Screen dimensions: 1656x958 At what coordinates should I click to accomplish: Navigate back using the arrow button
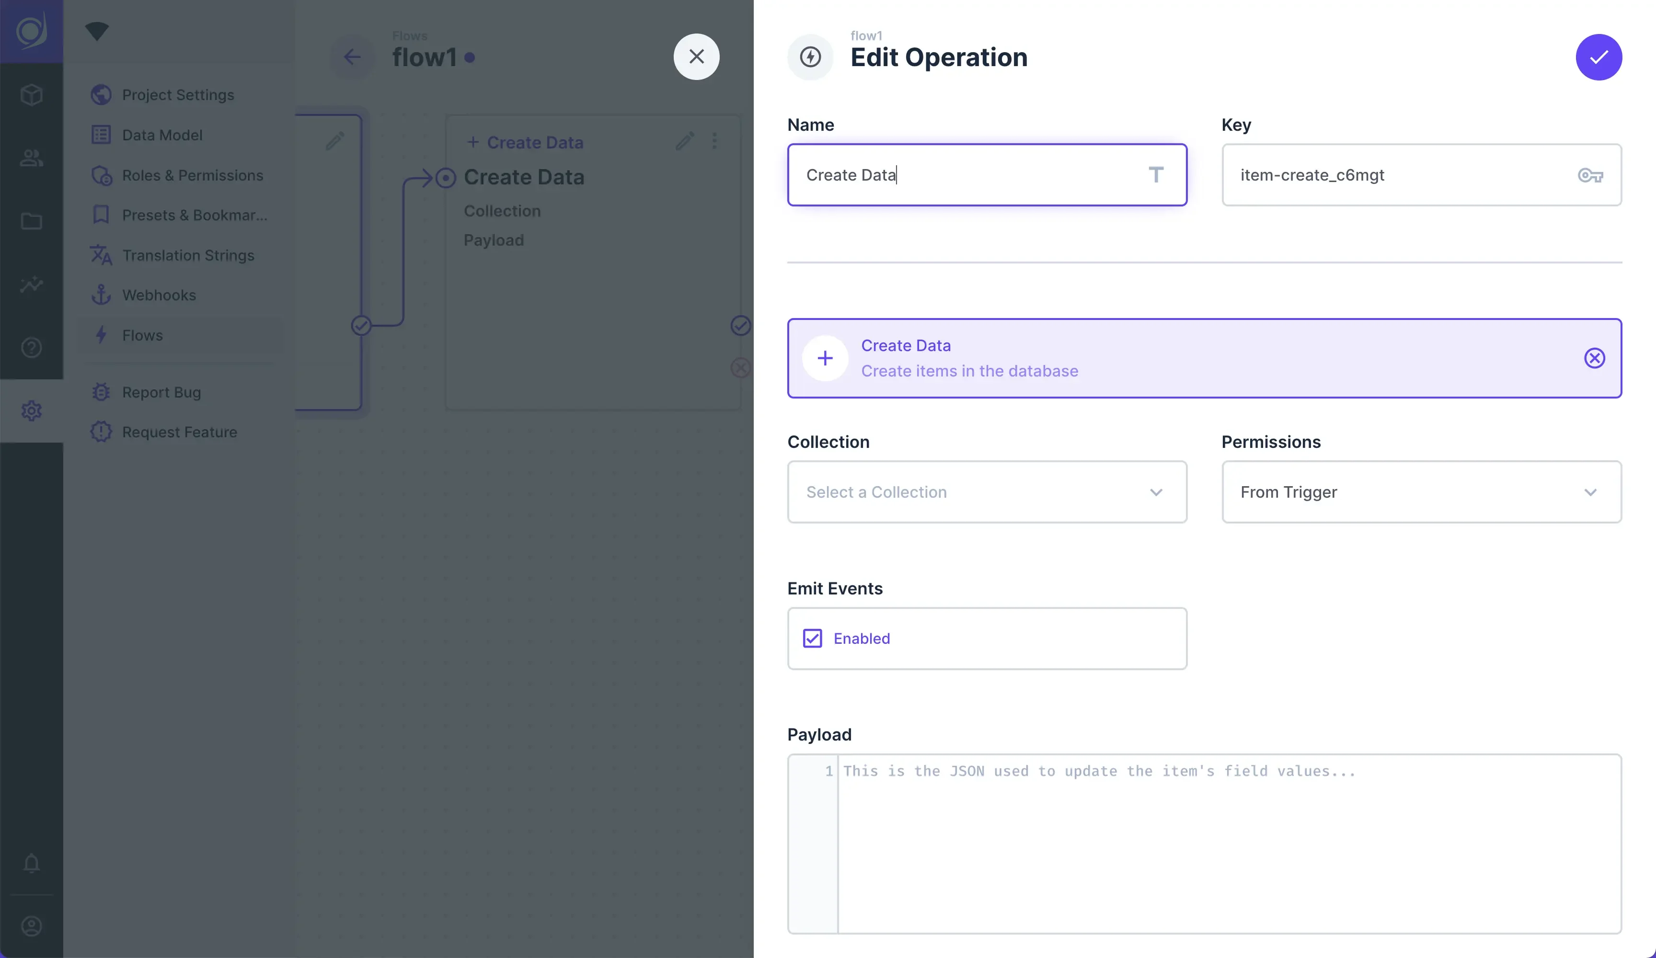pos(353,57)
